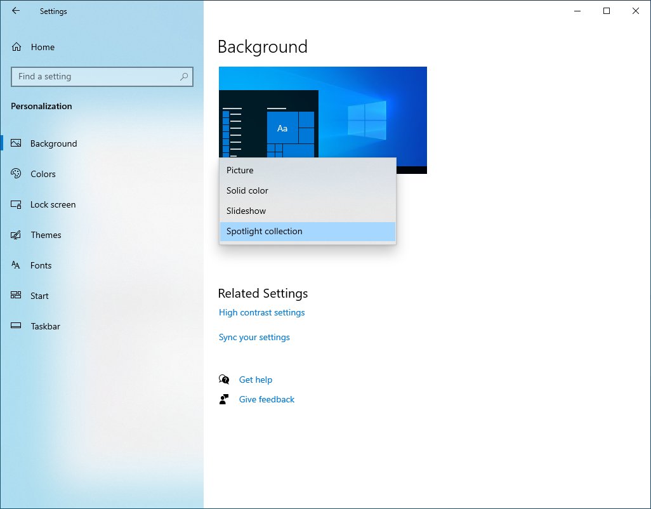
Task: Click the Give feedback link
Action: [x=266, y=399]
